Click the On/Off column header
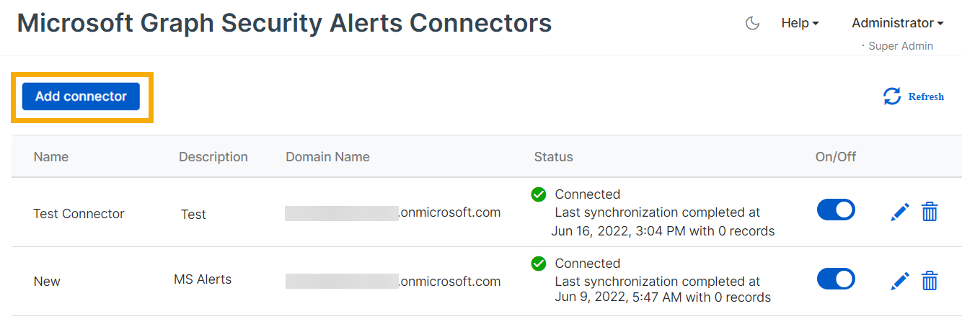Image resolution: width=962 pixels, height=319 pixels. coord(834,157)
